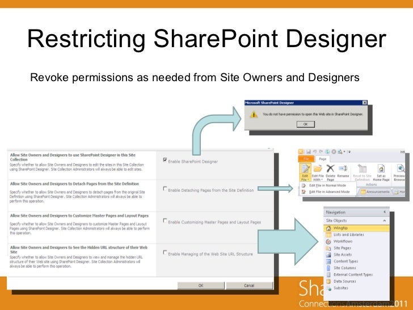
Task: Click the Data Sources icon
Action: 328,281
